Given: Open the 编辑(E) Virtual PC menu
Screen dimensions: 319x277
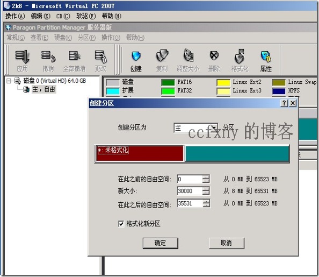Looking at the screenshot, I should pyautogui.click(x=40, y=16).
